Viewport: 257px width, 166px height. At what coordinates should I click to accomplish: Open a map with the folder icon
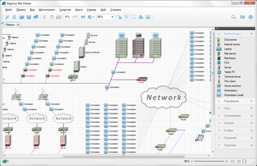pyautogui.click(x=22, y=17)
